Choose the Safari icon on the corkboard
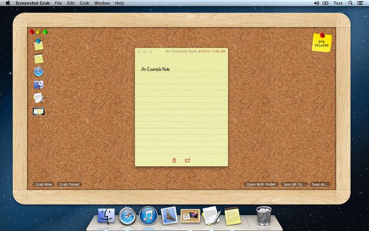Image resolution: width=369 pixels, height=231 pixels. click(39, 72)
